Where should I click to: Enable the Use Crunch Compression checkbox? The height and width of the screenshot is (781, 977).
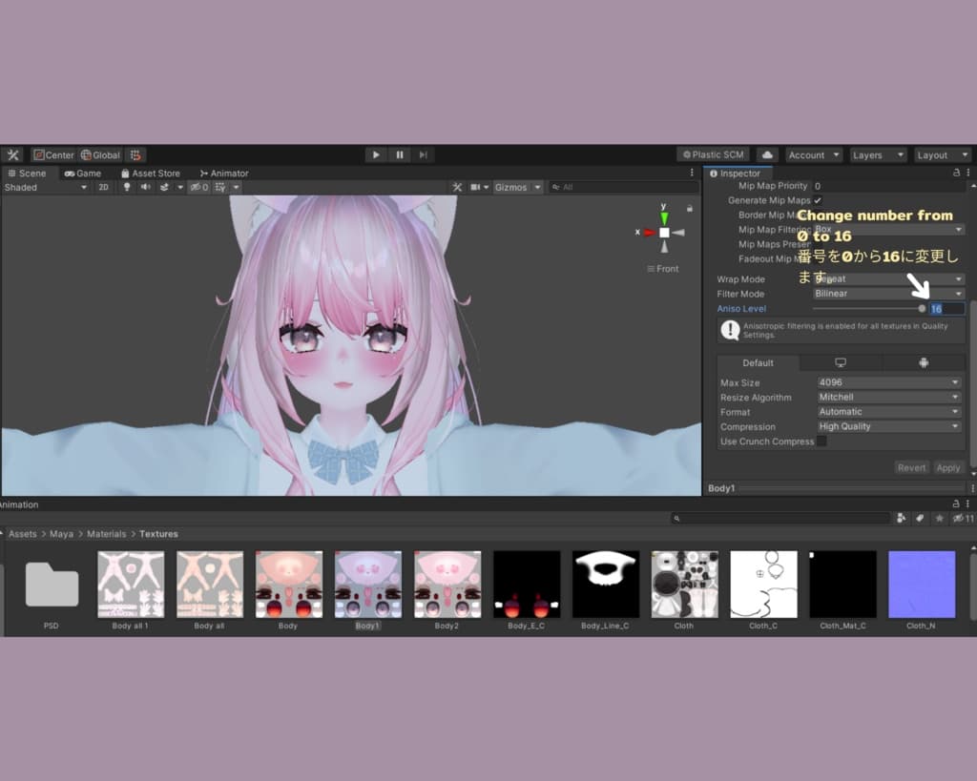(821, 442)
